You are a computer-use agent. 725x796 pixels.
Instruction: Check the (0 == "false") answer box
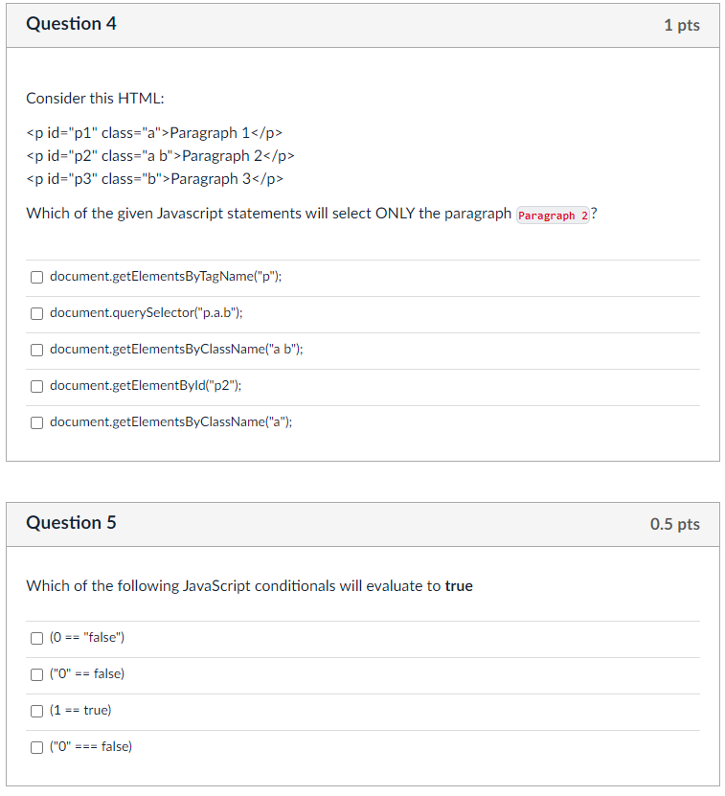pyautogui.click(x=36, y=639)
